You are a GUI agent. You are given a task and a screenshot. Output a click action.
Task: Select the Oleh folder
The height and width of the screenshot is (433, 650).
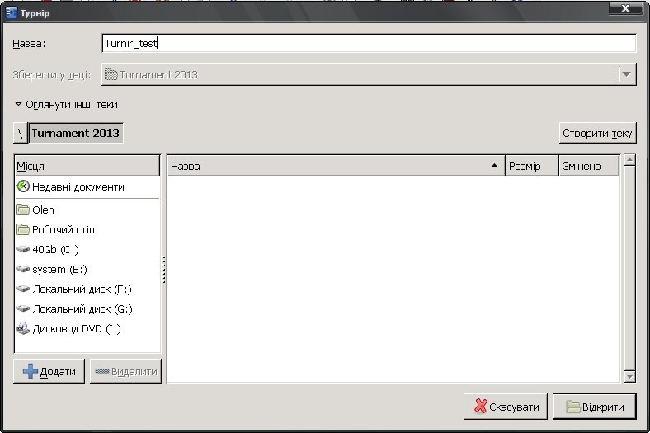pyautogui.click(x=43, y=210)
